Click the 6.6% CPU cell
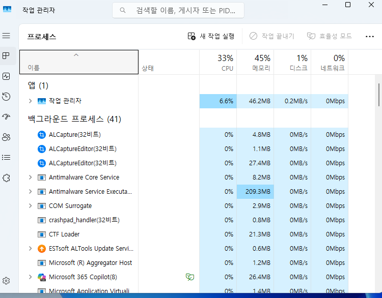The width and height of the screenshot is (382, 298). (x=218, y=101)
